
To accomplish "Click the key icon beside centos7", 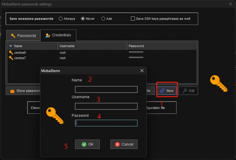I will [11, 58].
